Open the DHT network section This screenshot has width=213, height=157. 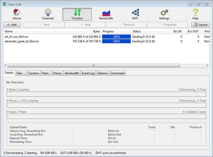click(135, 14)
